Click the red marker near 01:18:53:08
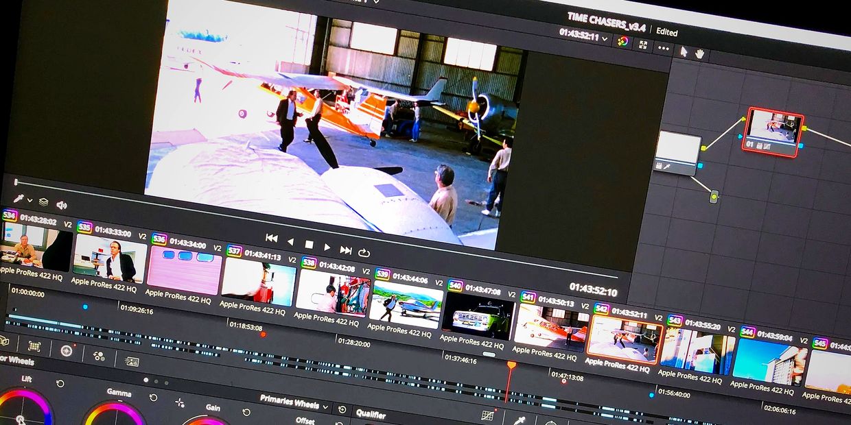This screenshot has width=851, height=425. [x=263, y=334]
